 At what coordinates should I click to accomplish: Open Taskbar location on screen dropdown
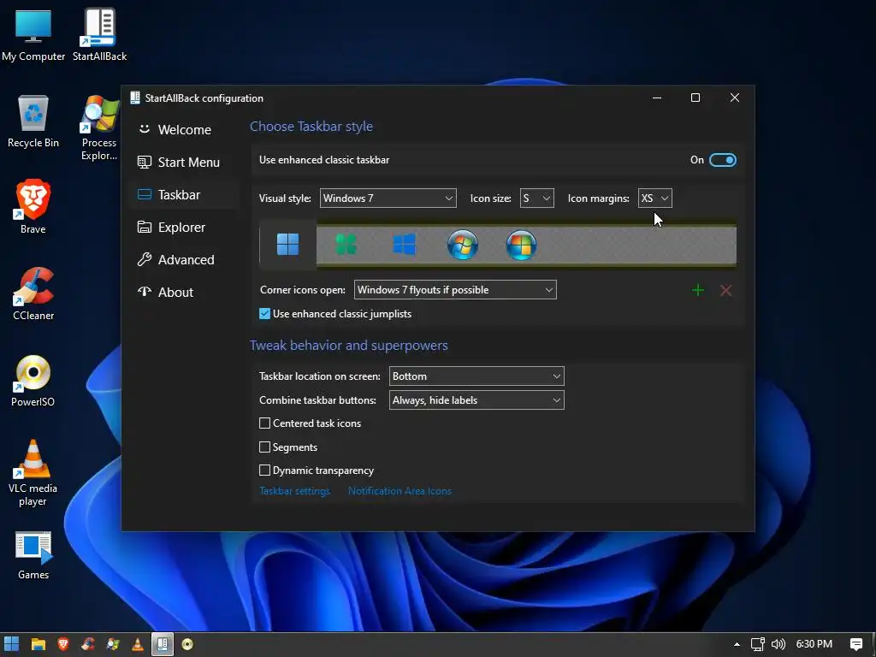pyautogui.click(x=476, y=376)
